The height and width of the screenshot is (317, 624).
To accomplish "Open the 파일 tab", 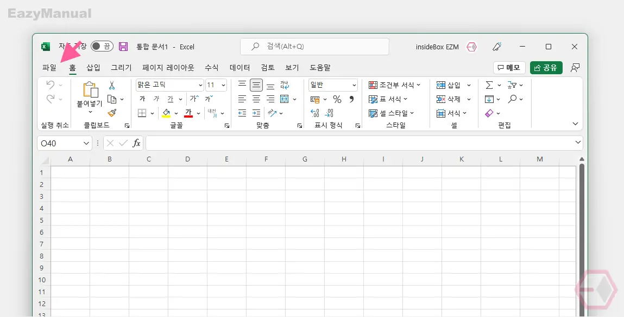I will tap(49, 68).
